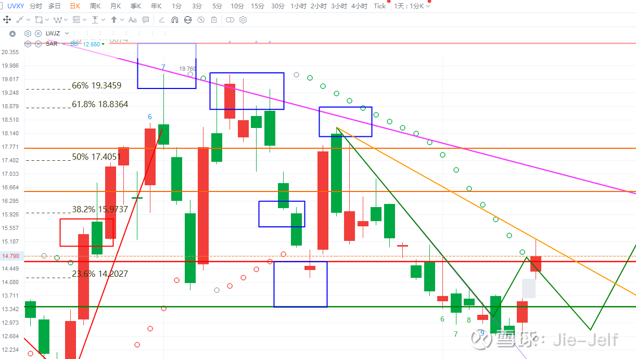The image size is (636, 359).
Task: Switch to 周K chart tab
Action: click(x=95, y=6)
